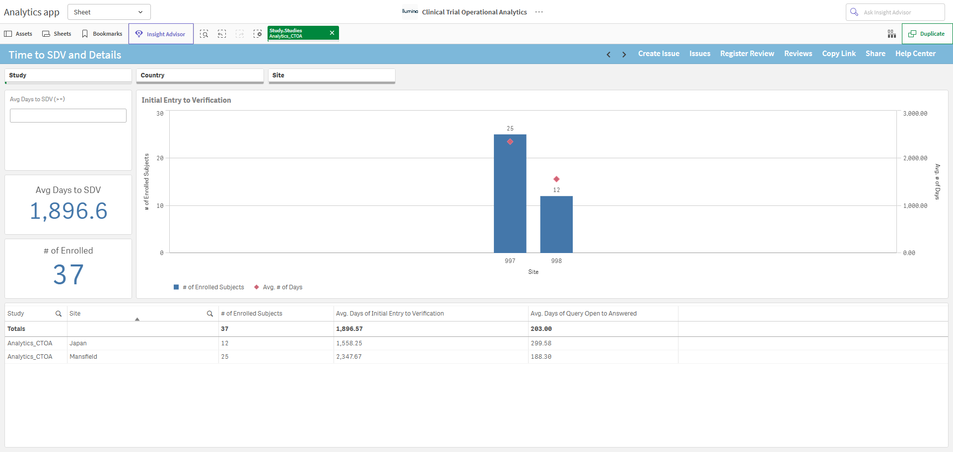This screenshot has height=452, width=953.
Task: Toggle Avg. # of Days legend item
Action: tap(278, 287)
